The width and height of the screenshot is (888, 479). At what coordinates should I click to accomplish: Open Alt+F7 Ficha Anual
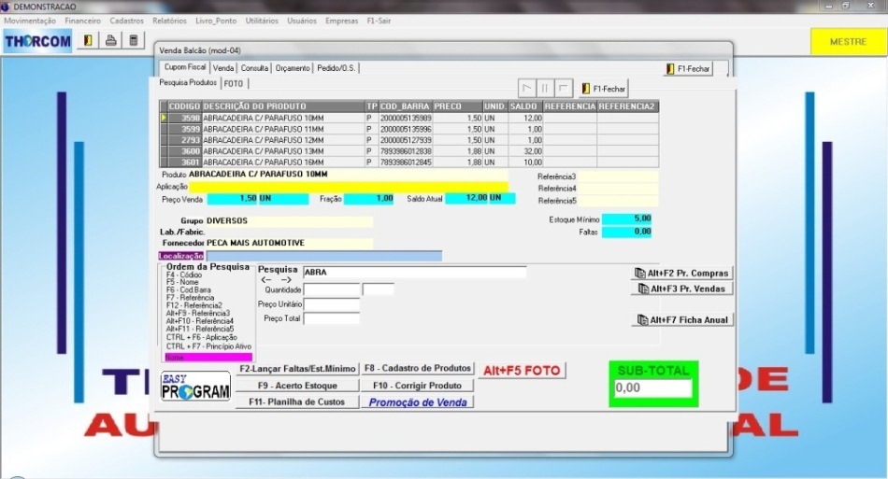tap(682, 319)
